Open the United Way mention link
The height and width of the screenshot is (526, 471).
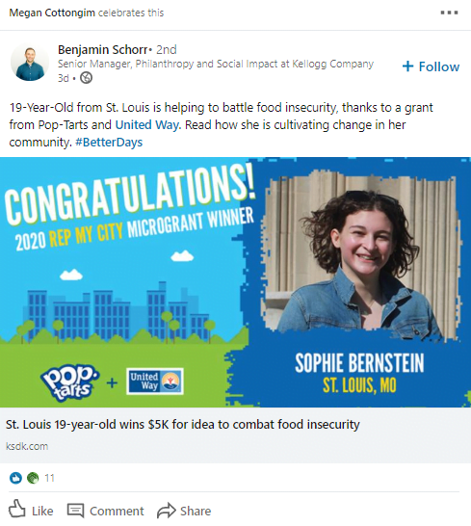point(146,125)
